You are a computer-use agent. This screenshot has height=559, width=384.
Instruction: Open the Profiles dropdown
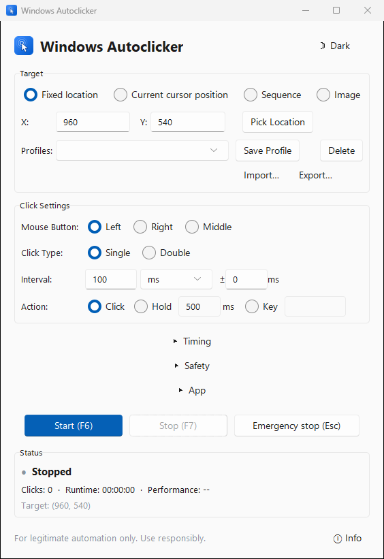pyautogui.click(x=142, y=150)
